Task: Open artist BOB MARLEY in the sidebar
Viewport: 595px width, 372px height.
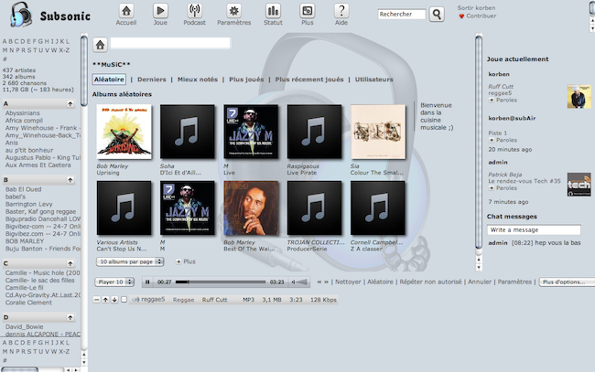Action: (25, 241)
